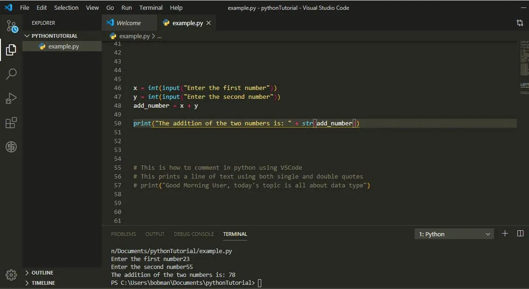Open the Extensions view icon

pyautogui.click(x=11, y=123)
